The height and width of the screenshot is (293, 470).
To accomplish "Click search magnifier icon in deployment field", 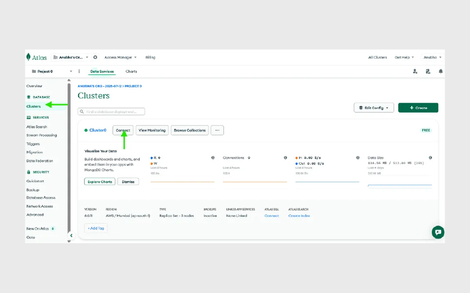I will [x=82, y=111].
